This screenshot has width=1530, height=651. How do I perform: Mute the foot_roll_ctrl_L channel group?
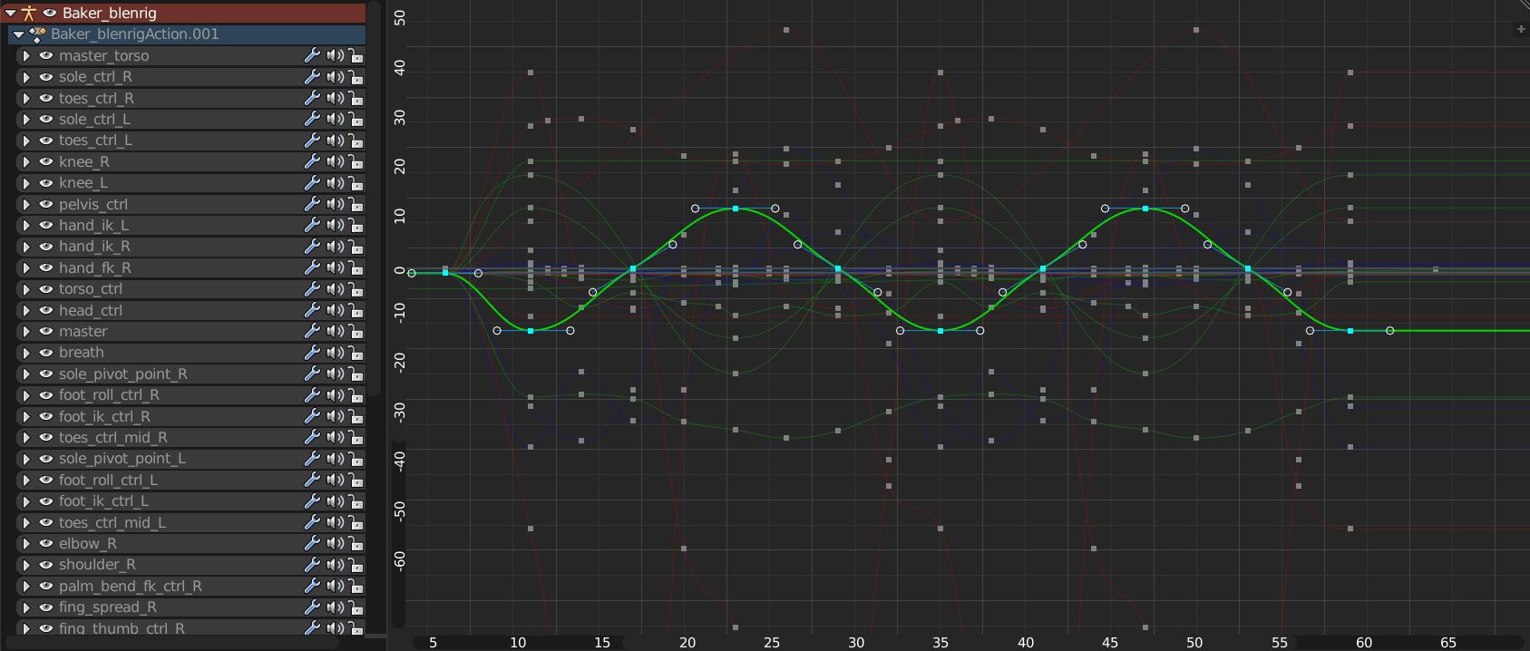335,480
